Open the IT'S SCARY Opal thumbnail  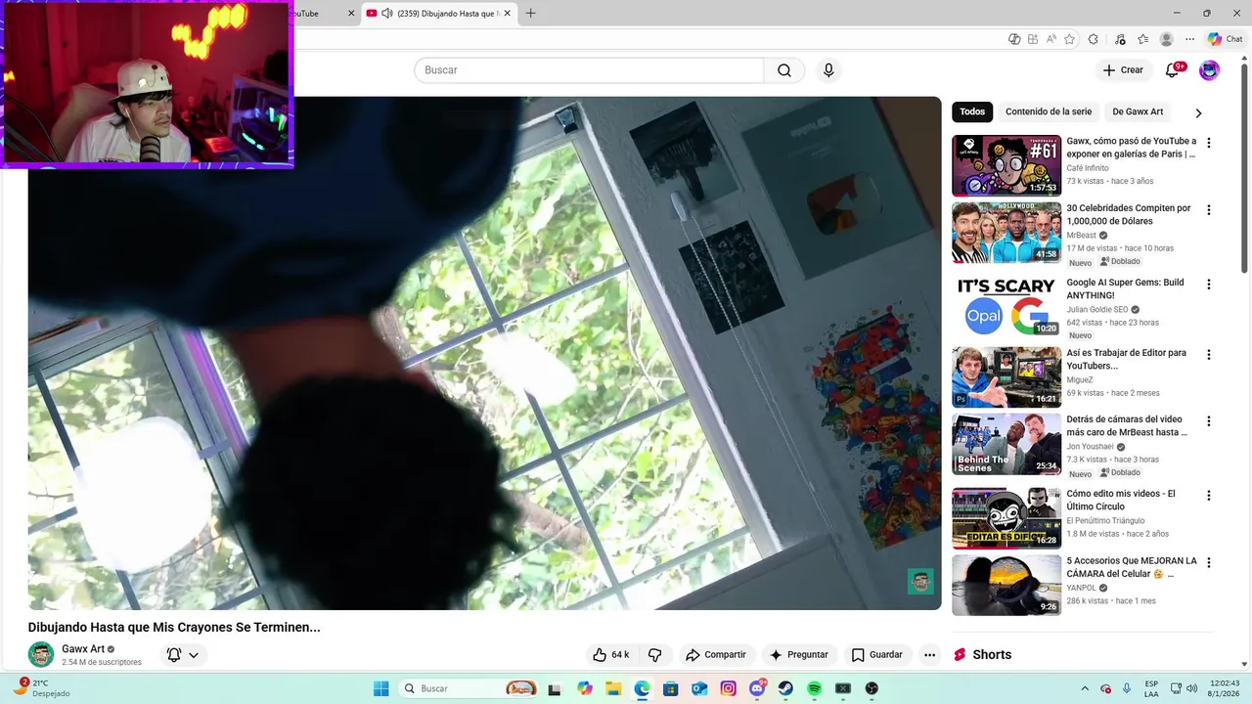(x=1006, y=307)
